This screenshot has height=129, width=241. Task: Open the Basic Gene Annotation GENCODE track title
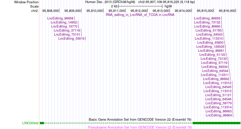pyautogui.click(x=140, y=119)
